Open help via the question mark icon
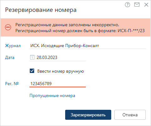151x126 pixels. [x=128, y=5]
